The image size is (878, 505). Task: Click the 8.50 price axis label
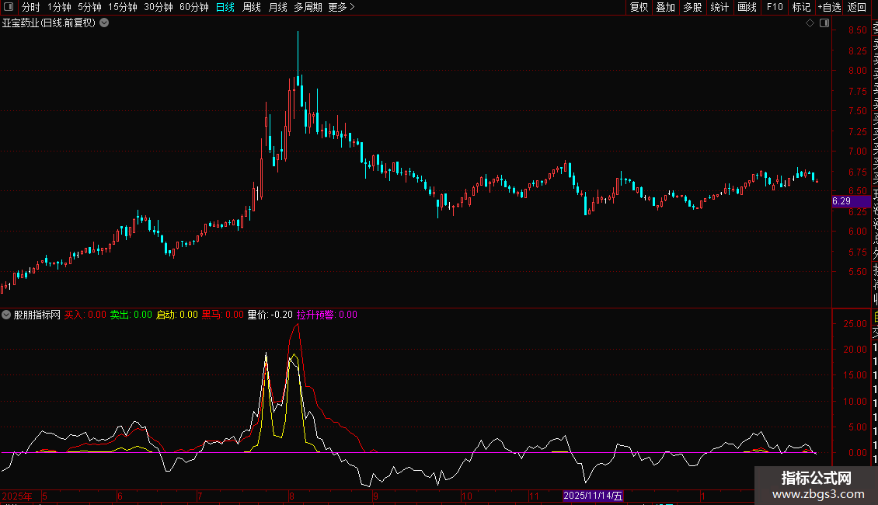857,30
